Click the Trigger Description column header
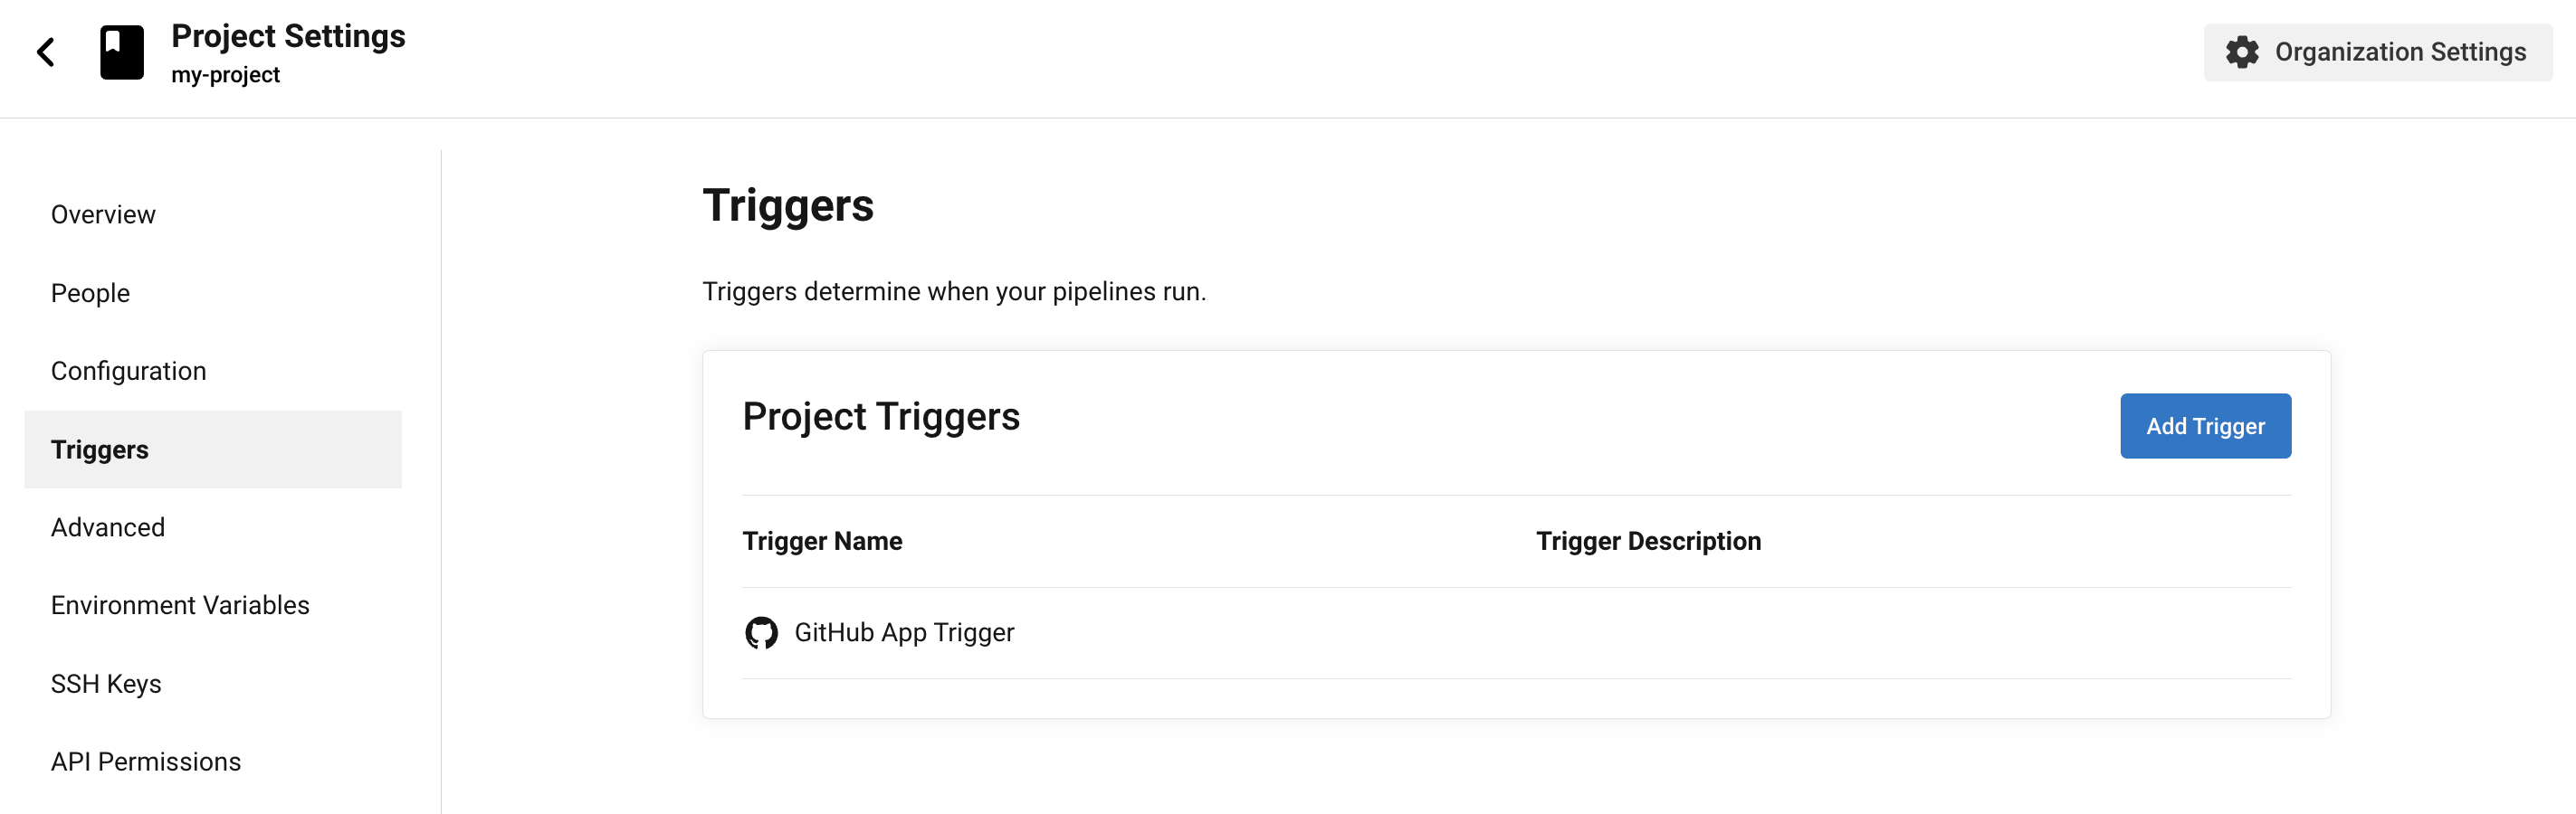 pos(1648,542)
